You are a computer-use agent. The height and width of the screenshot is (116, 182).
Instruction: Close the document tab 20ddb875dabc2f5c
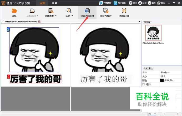39,22
